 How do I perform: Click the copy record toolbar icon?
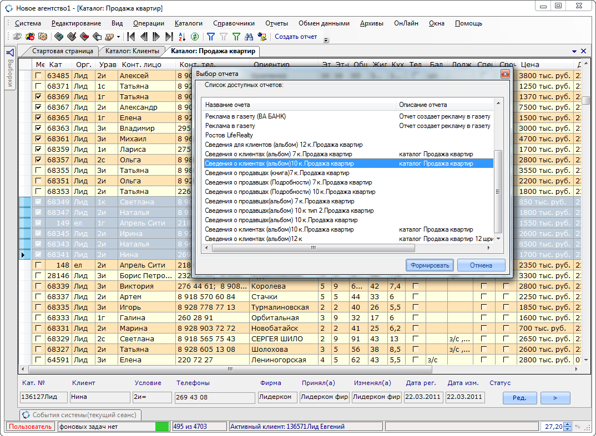click(97, 37)
